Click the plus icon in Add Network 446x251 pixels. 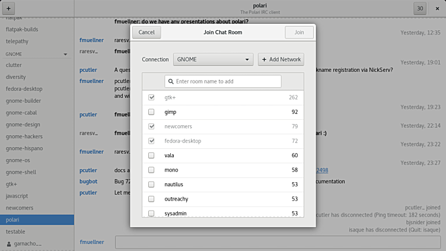pyautogui.click(x=265, y=59)
